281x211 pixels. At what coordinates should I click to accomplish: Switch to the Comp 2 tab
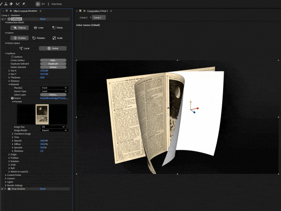[84, 18]
